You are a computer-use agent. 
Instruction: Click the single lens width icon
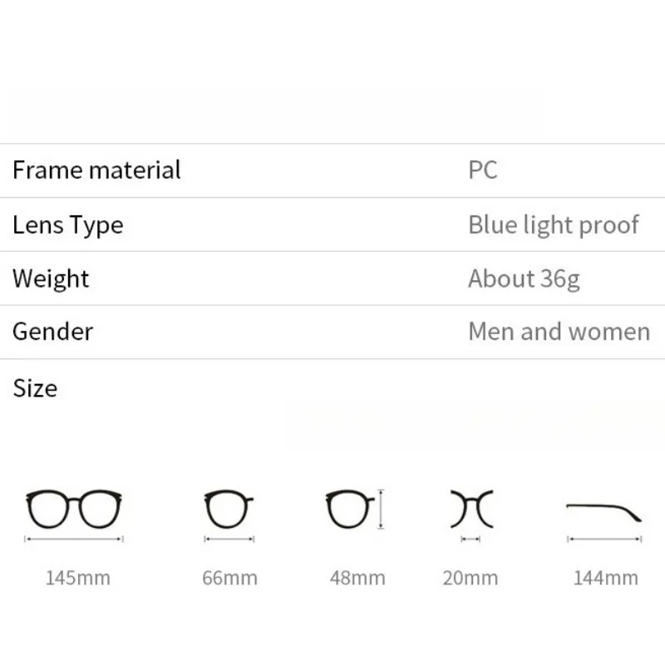click(229, 510)
